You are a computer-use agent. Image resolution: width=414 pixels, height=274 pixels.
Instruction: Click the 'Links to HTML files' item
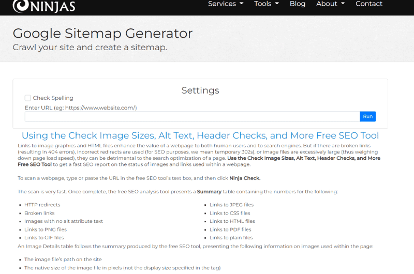click(232, 221)
